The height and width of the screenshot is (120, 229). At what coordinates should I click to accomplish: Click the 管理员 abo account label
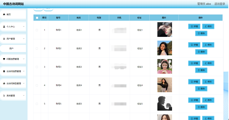(x=204, y=4)
